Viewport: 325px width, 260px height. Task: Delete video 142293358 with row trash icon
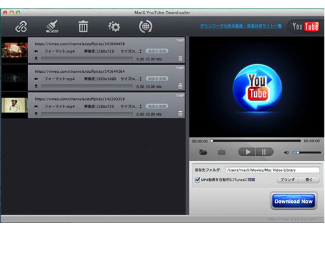pyautogui.click(x=180, y=114)
